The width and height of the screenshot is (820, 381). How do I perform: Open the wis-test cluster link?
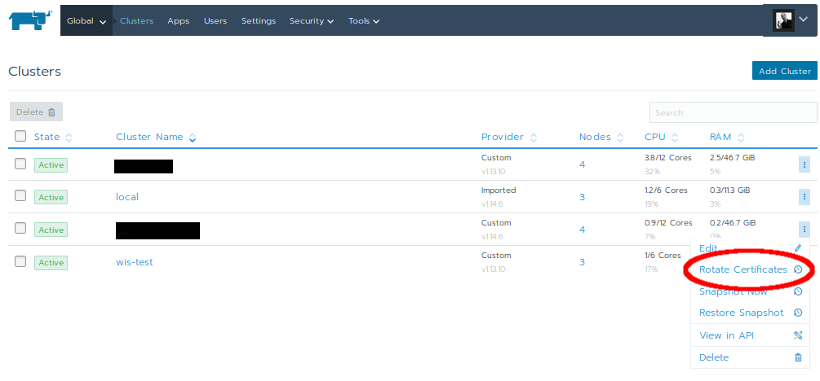[x=134, y=262]
